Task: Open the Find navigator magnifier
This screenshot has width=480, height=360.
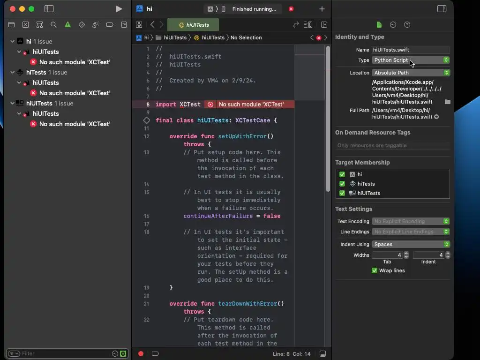Action: click(x=53, y=25)
